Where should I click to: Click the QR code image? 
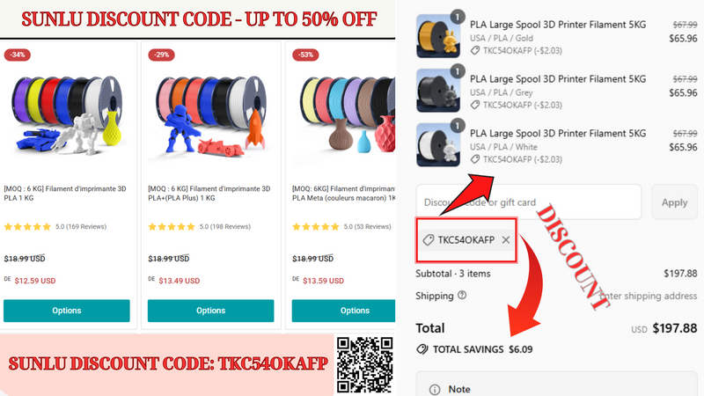[364, 364]
